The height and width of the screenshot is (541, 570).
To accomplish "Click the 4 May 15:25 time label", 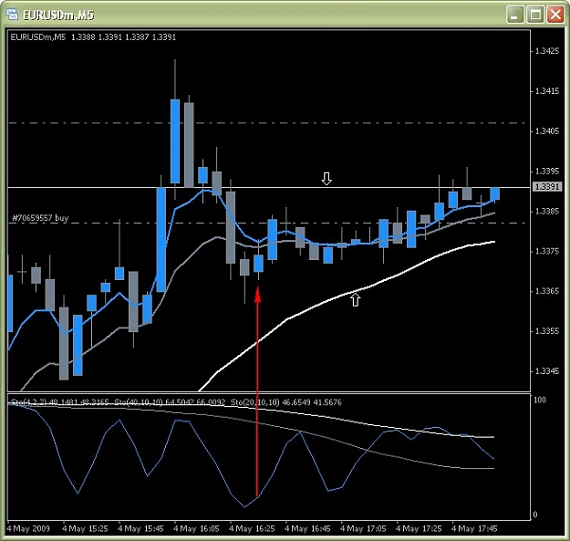I will coord(85,528).
